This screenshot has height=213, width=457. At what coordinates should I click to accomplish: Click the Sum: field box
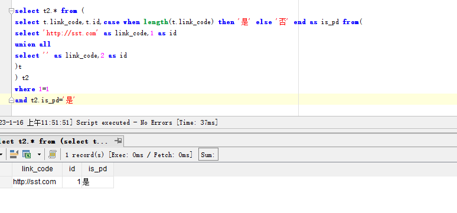click(x=208, y=155)
